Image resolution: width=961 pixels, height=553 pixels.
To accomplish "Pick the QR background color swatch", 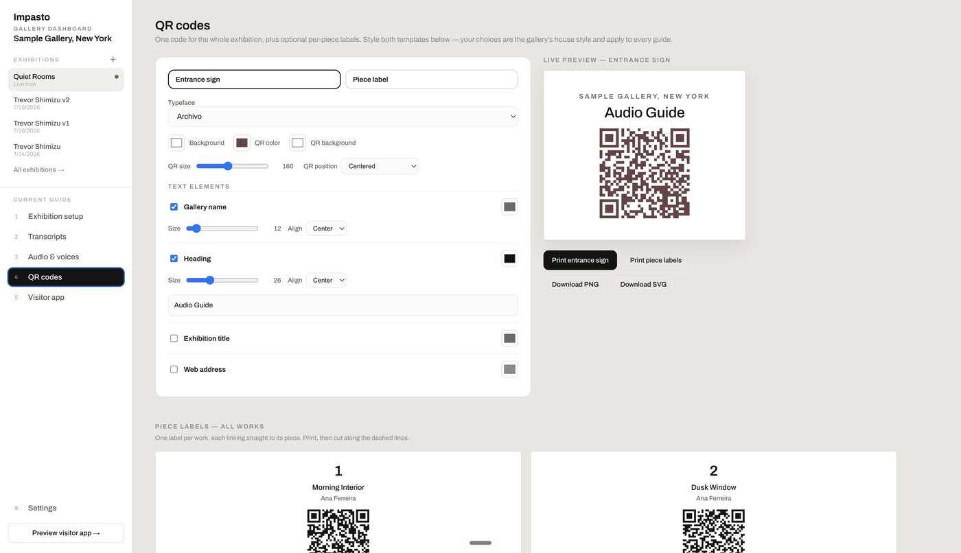I will point(297,143).
